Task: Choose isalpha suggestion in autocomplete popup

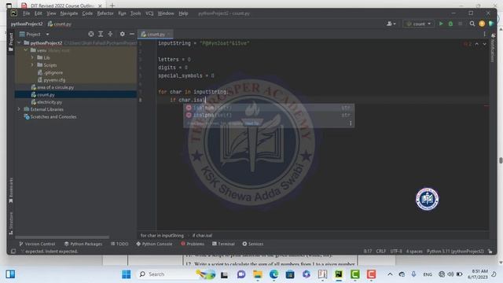Action: 269,116
